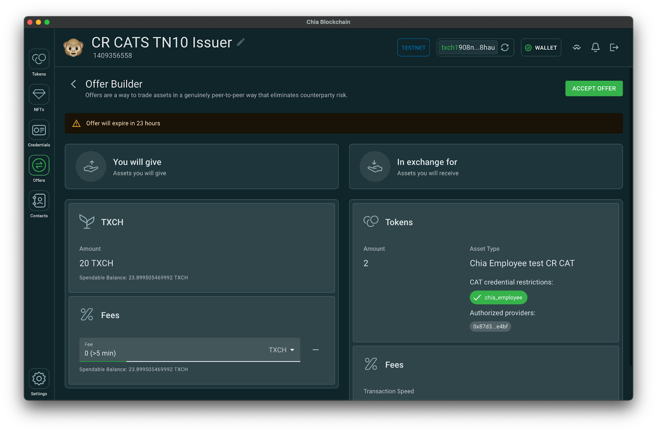Expand the TXCH fee unit dropdown
Screen dimensions: 657x432
(282, 350)
